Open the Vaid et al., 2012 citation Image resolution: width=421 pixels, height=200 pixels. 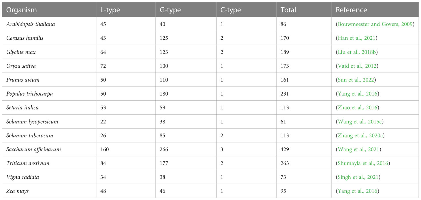tap(357, 66)
